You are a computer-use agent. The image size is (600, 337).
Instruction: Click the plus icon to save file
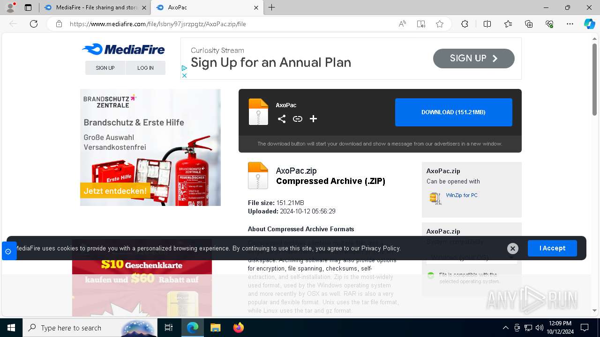coord(314,119)
